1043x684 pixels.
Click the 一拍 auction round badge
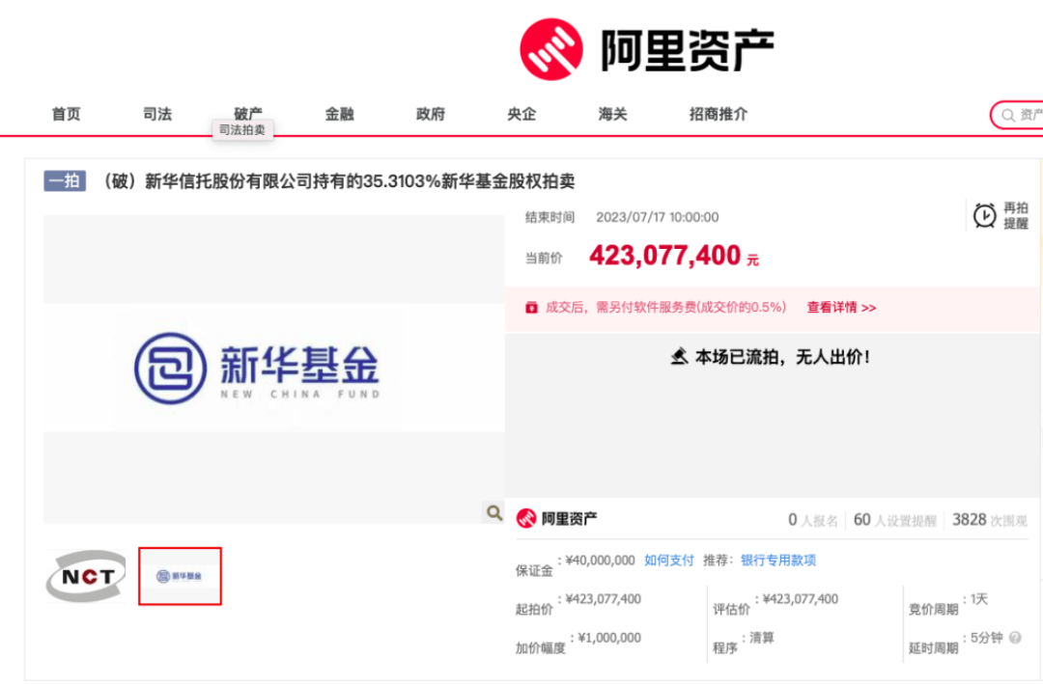click(x=65, y=180)
